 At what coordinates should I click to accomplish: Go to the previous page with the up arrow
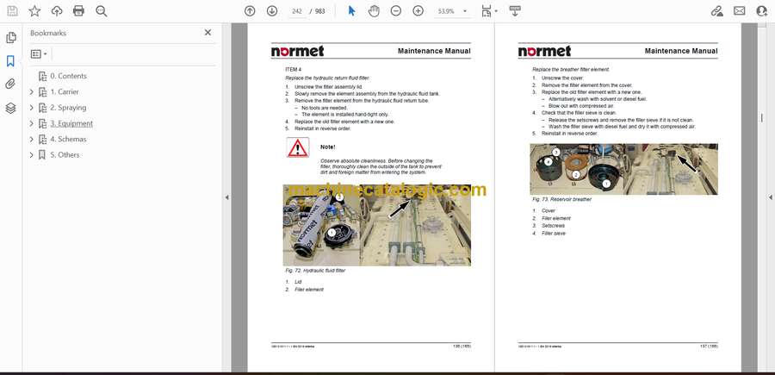[250, 11]
